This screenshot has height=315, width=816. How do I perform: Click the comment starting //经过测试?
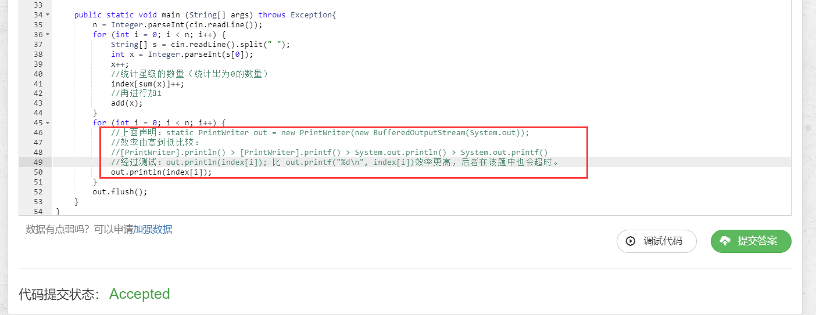click(x=335, y=162)
